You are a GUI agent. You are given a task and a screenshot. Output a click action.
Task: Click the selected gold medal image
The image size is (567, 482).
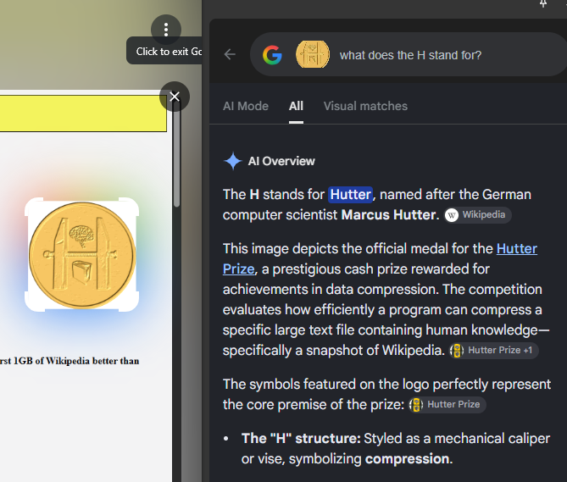82,255
